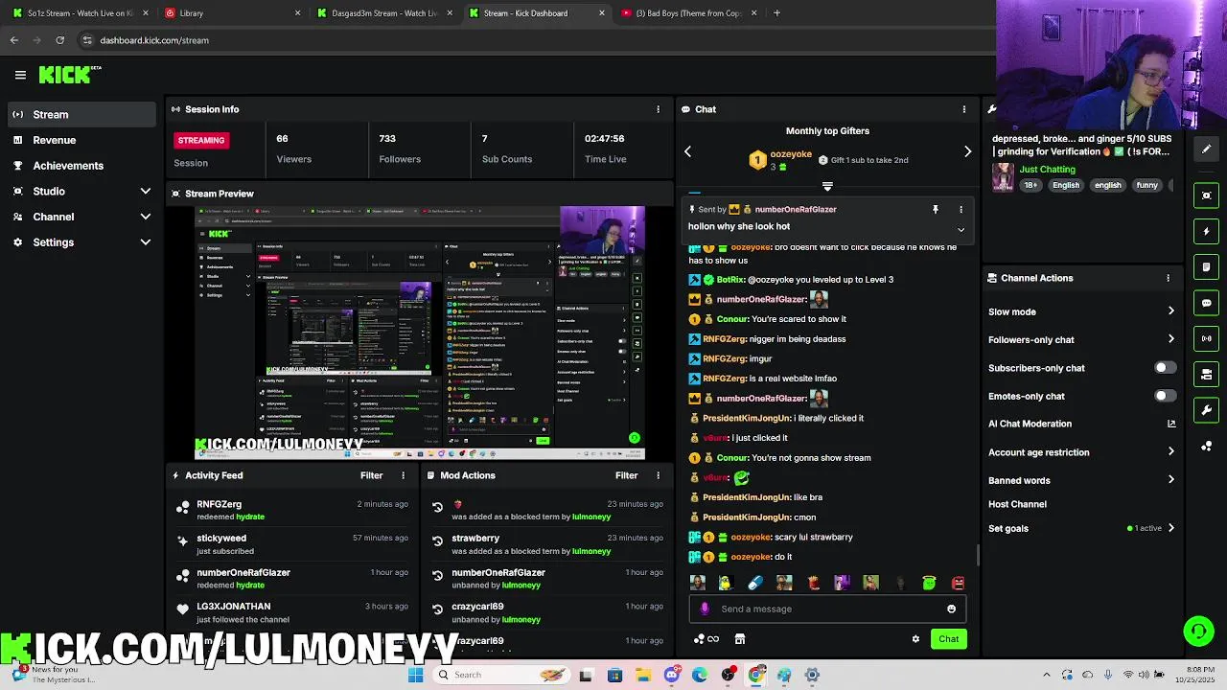Open Discord from the taskbar
Screen dimensions: 1227x690
point(672,675)
